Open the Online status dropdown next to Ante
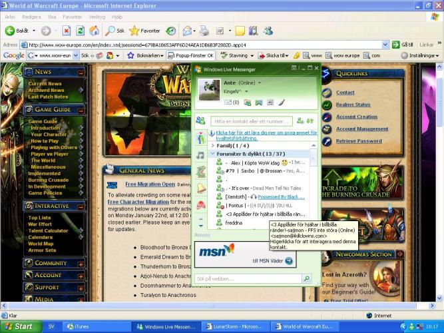 tap(258, 83)
